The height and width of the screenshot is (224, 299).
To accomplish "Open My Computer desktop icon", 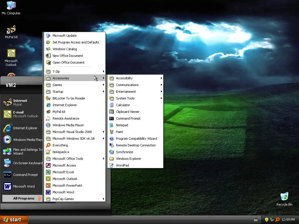I will 11,8.
